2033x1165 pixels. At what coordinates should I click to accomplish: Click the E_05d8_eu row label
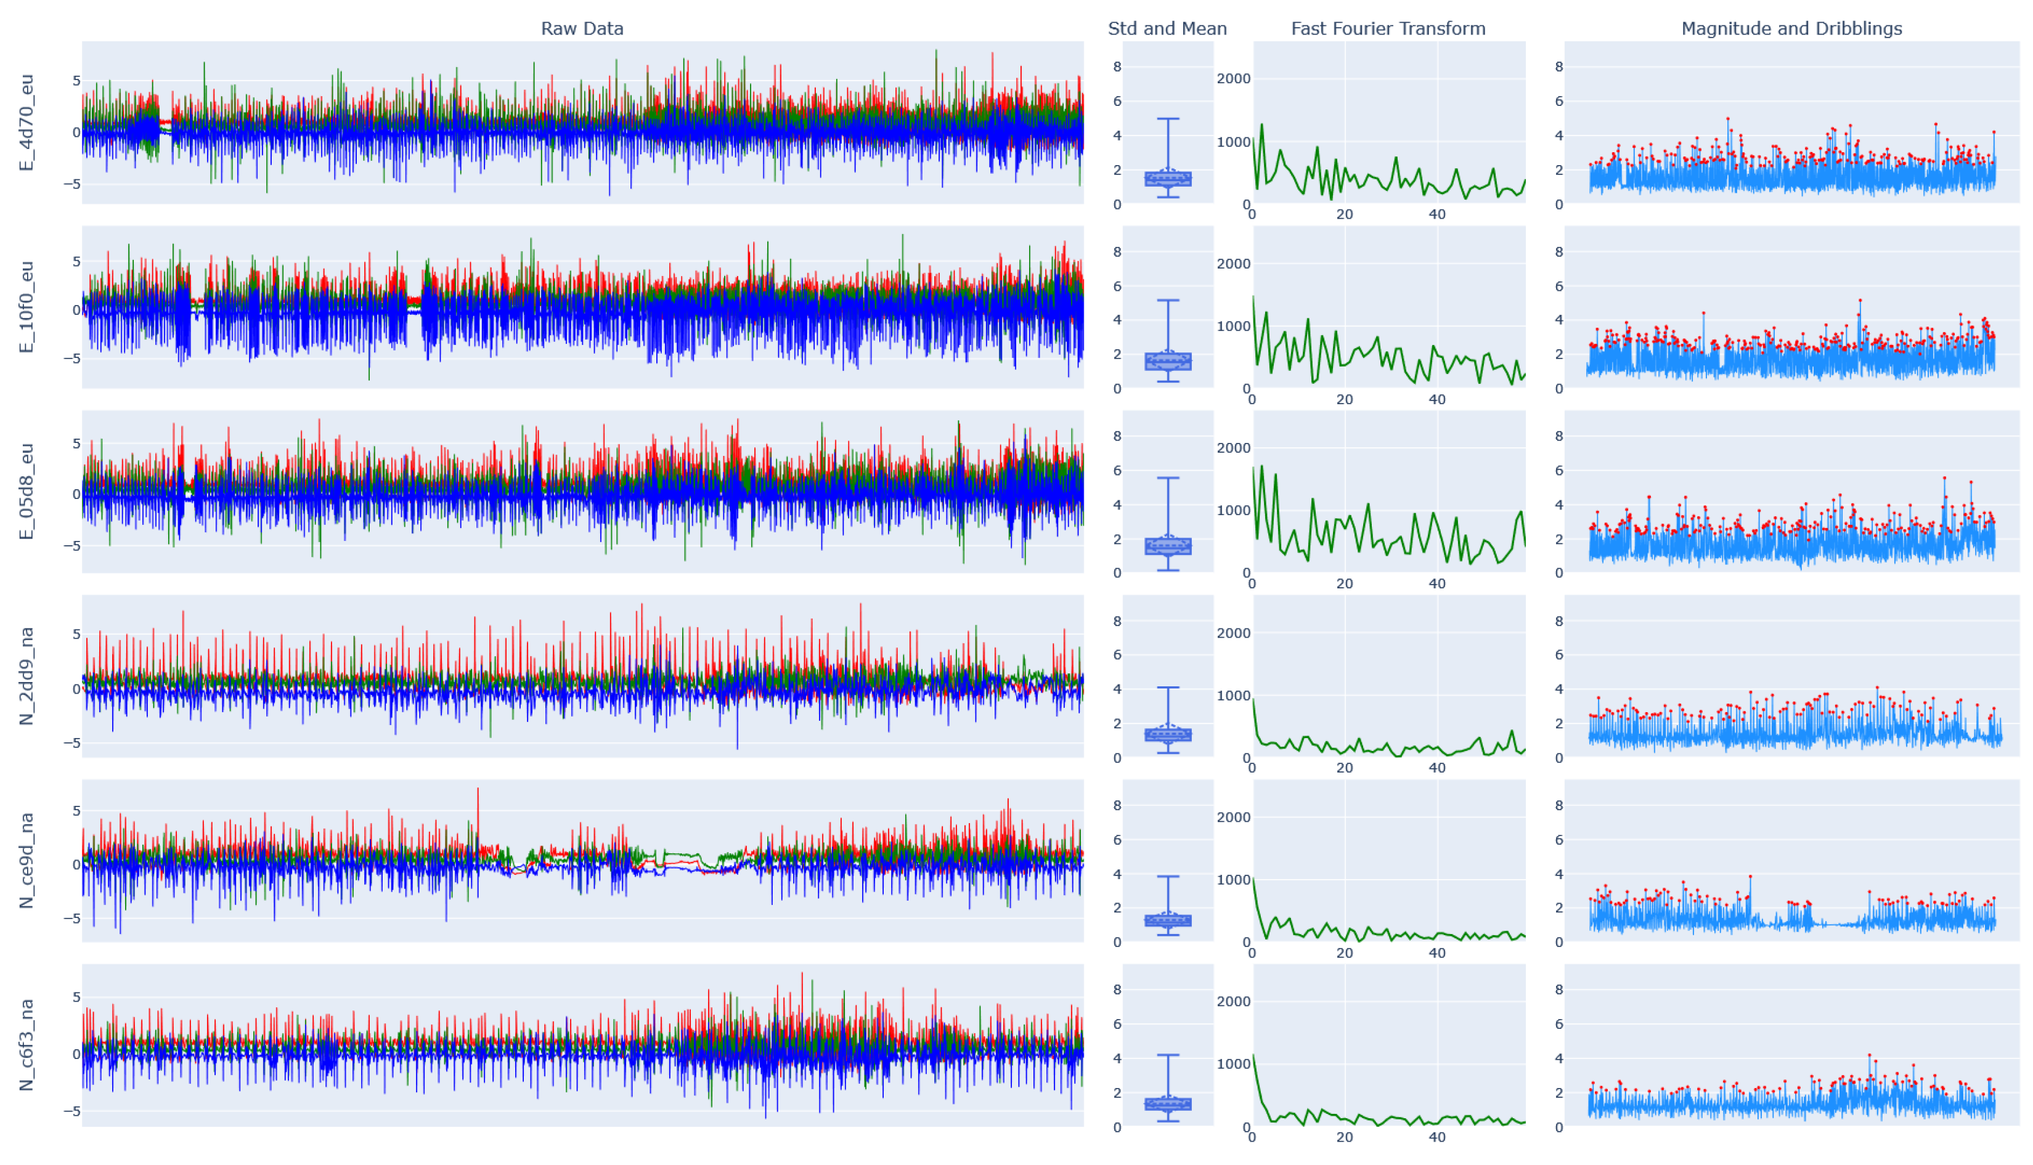pos(26,491)
